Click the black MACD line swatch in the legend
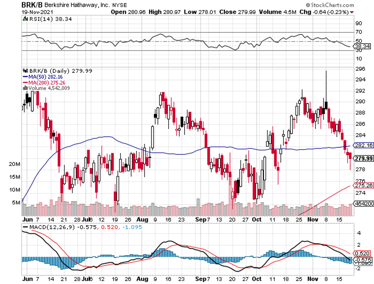The height and width of the screenshot is (284, 374). click(25, 227)
